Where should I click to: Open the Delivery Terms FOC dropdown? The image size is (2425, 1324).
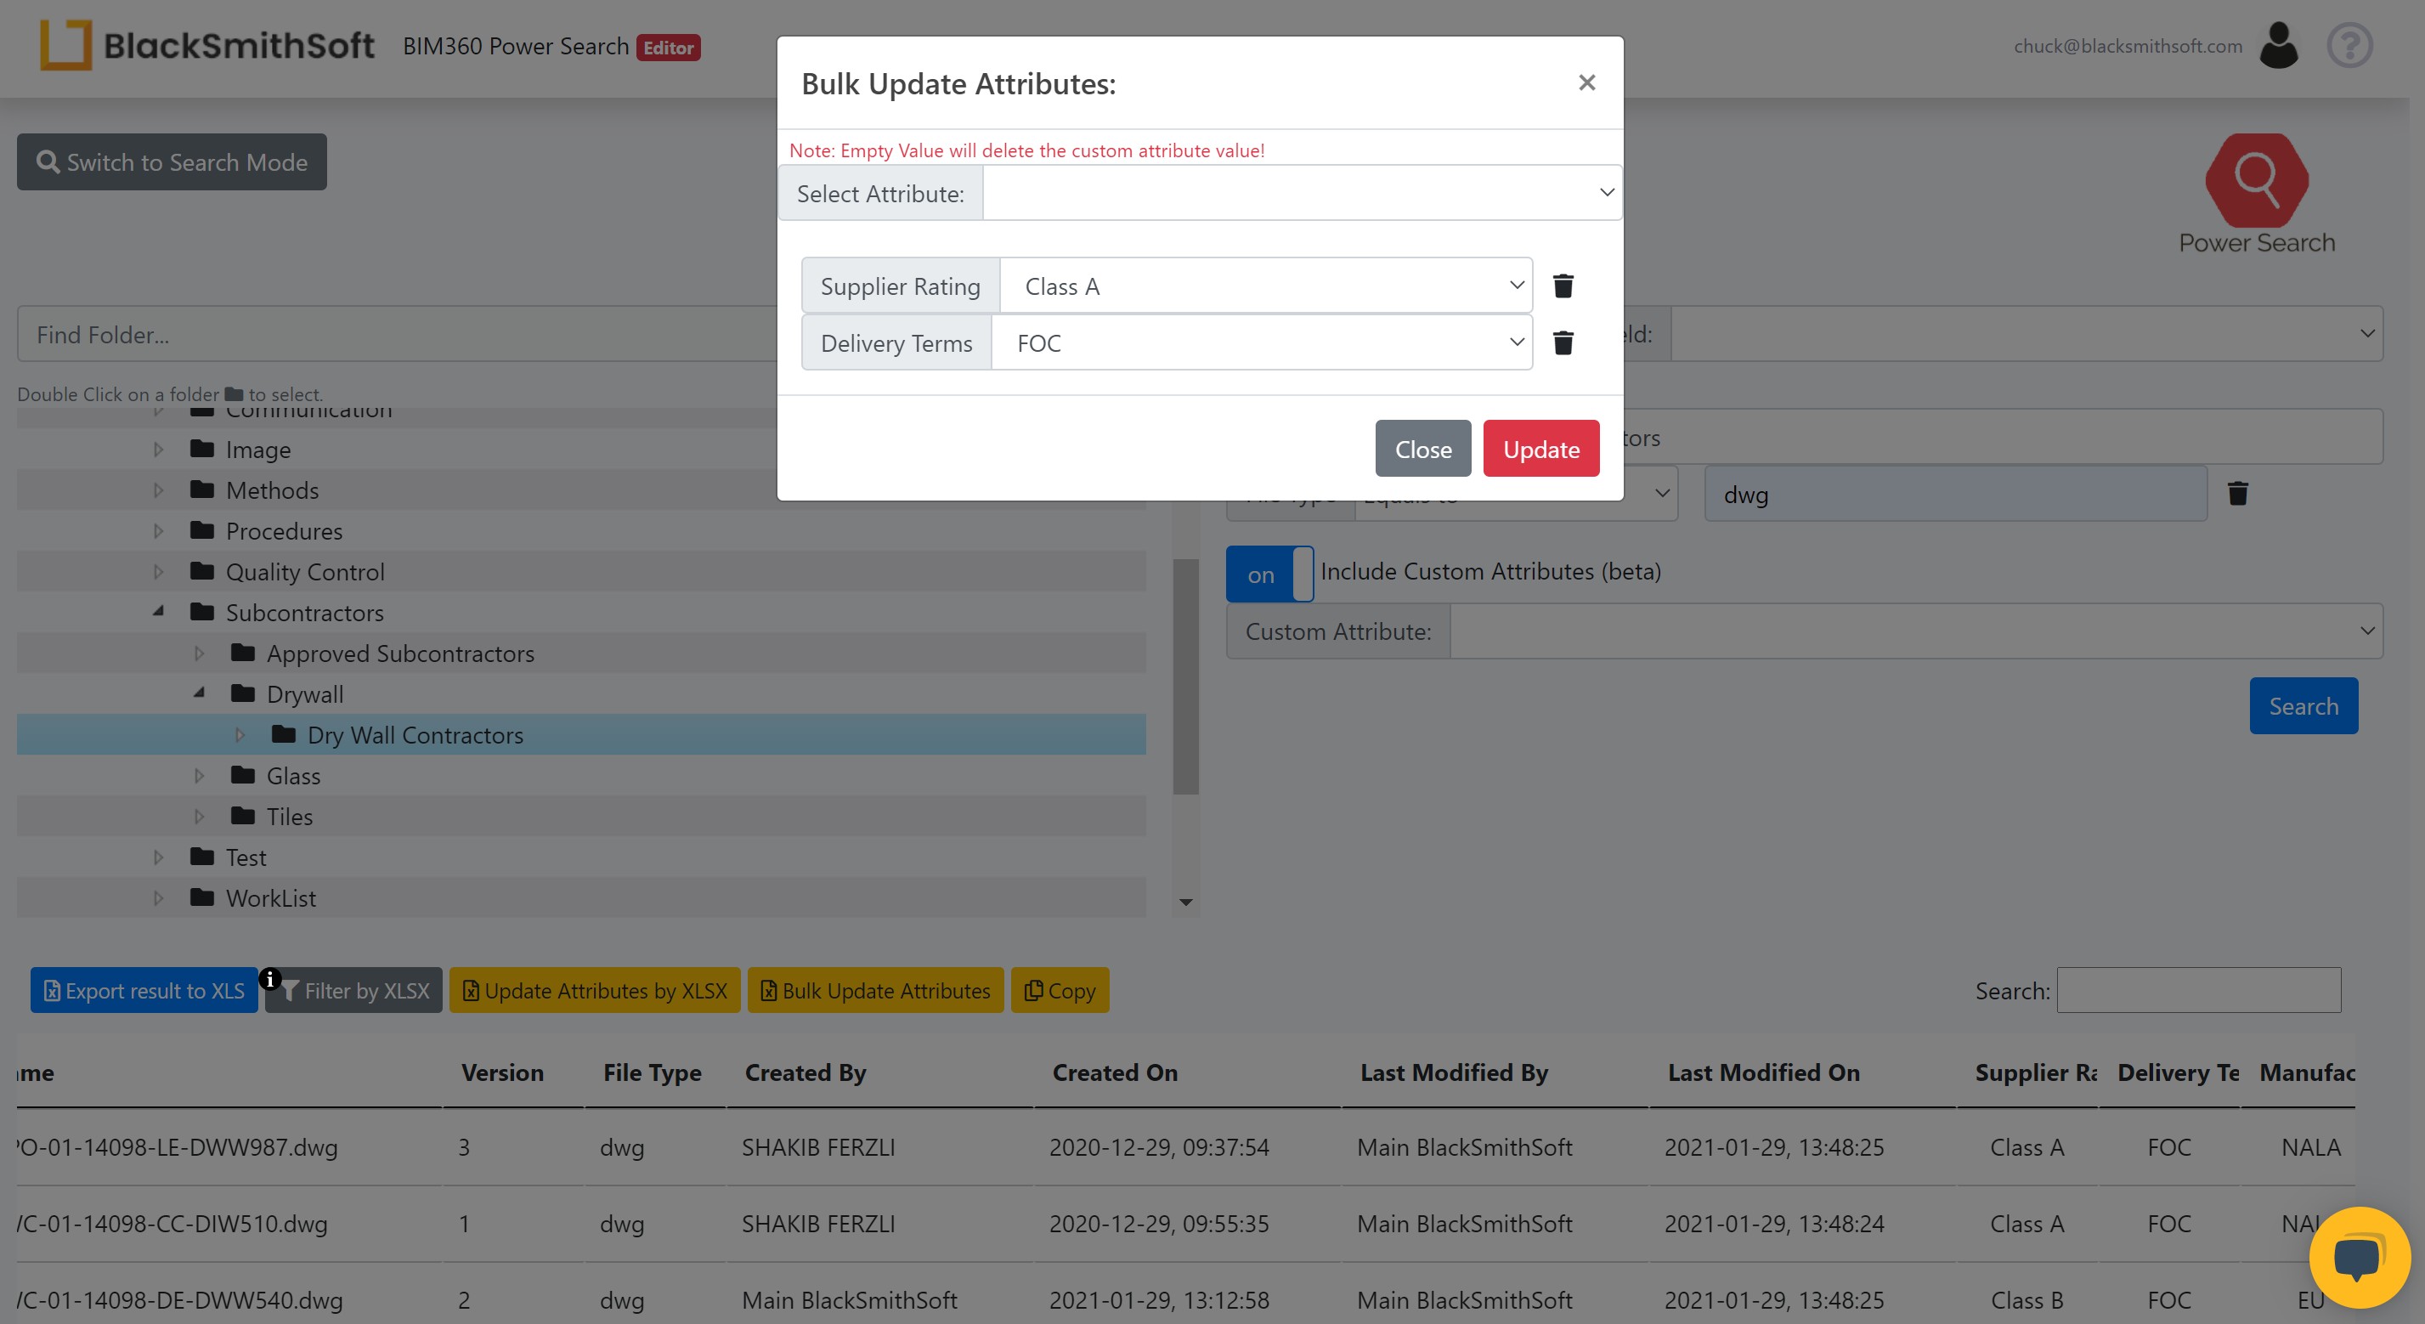click(x=1262, y=342)
